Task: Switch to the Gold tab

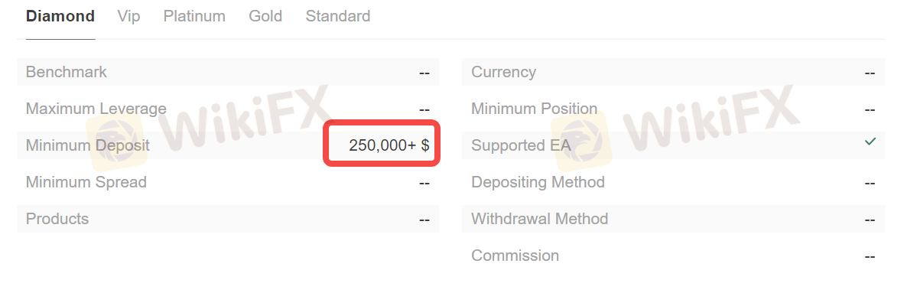Action: tap(265, 16)
